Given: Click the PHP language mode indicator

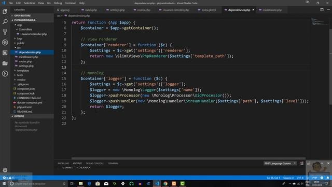Looking at the screenshot, I should click(x=315, y=178).
